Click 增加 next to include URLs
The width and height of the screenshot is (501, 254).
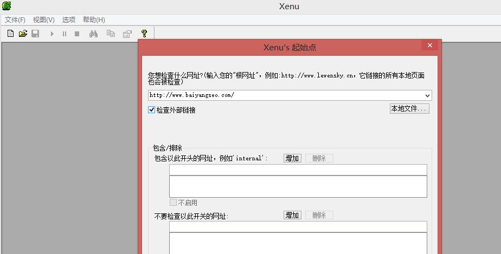click(x=292, y=158)
